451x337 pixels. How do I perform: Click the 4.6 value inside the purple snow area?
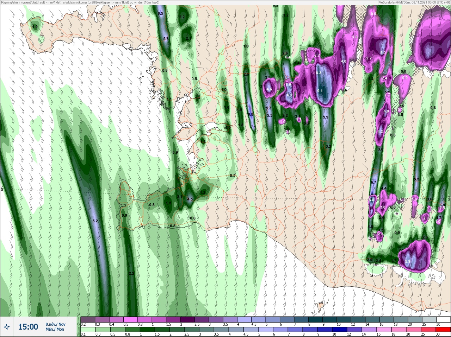270,89
